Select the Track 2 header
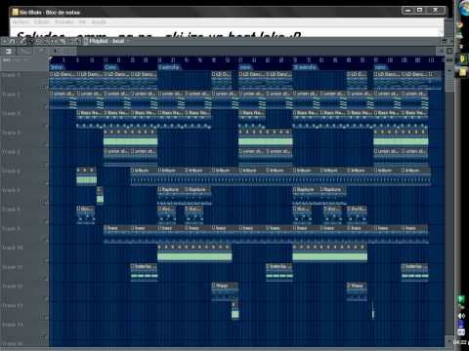Image resolution: width=469 pixels, height=351 pixels. coord(24,98)
